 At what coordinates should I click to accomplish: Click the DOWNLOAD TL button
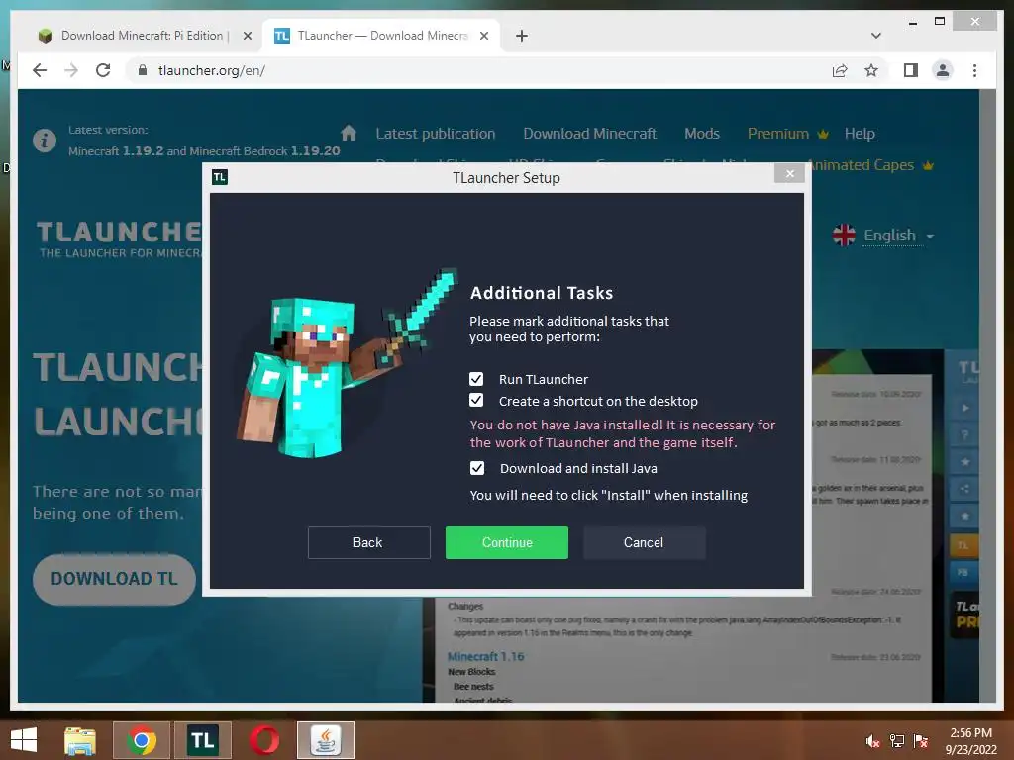point(115,579)
